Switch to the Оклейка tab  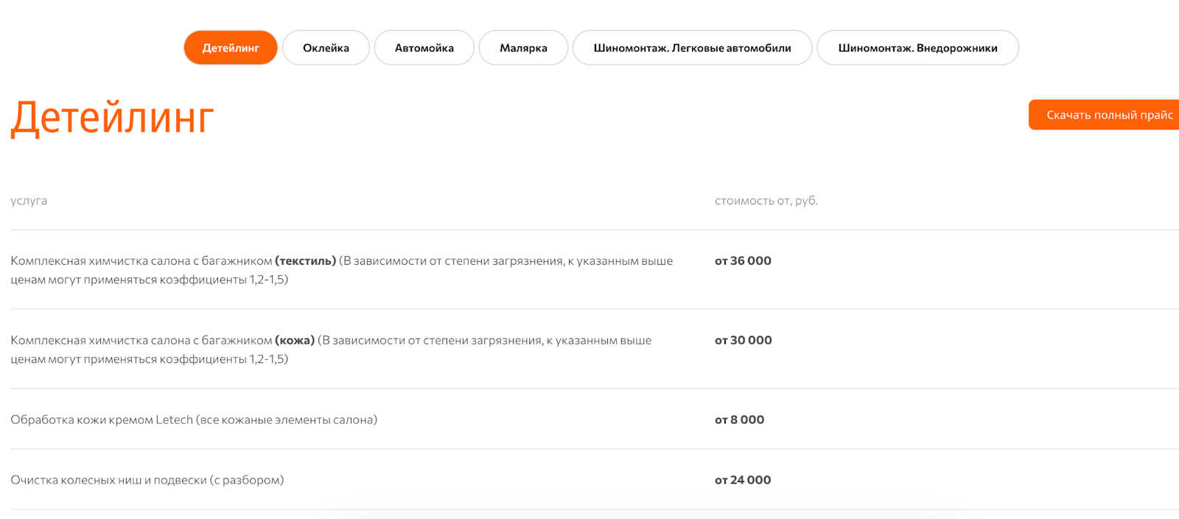pyautogui.click(x=326, y=48)
